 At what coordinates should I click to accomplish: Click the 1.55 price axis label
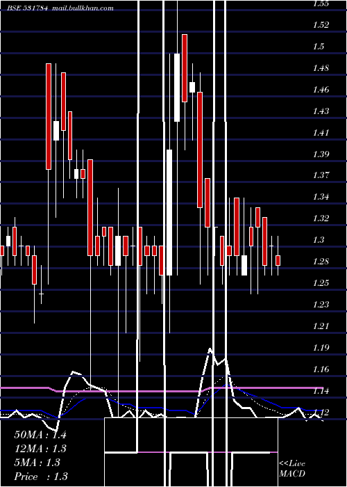[x=321, y=3]
